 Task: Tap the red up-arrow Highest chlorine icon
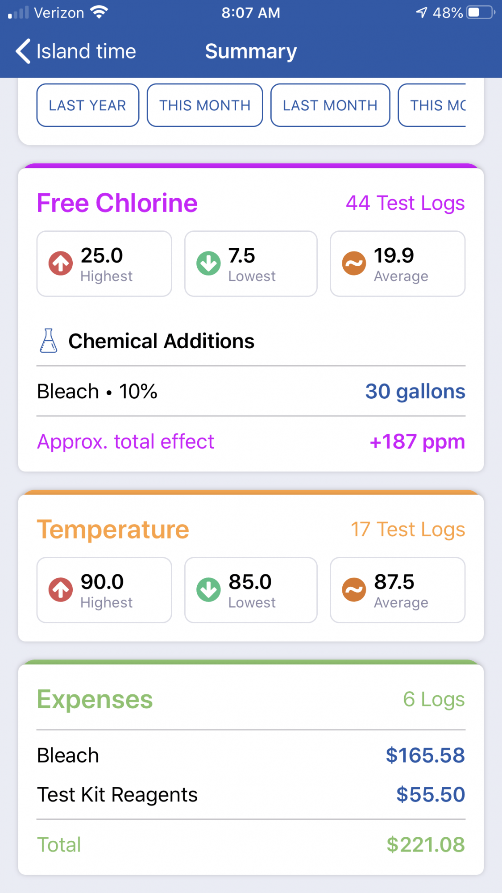[x=61, y=263]
